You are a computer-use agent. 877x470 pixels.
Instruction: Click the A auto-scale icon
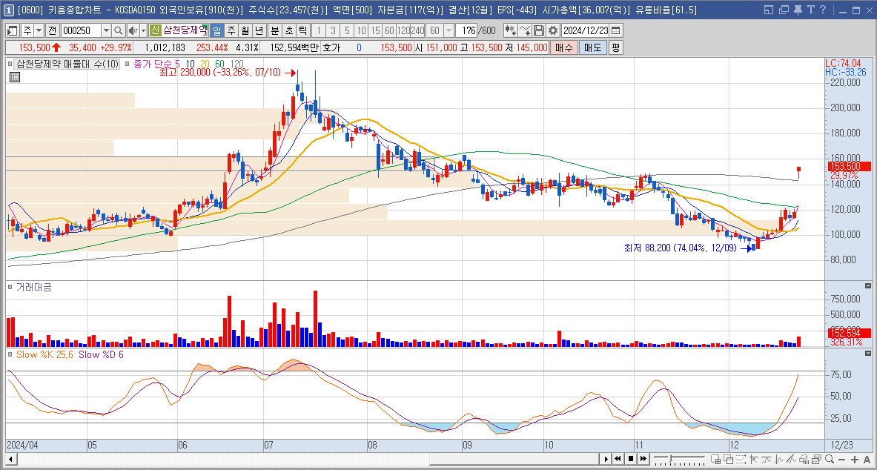click(x=867, y=460)
